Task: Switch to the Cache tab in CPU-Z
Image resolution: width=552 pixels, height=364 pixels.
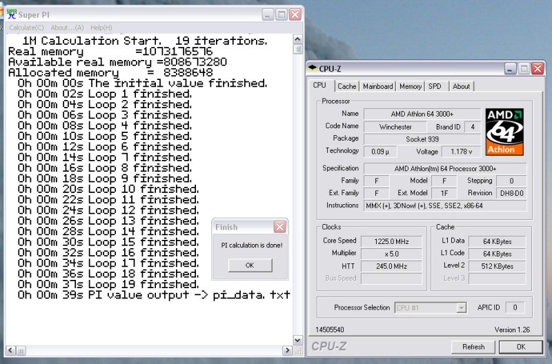Action: point(347,86)
